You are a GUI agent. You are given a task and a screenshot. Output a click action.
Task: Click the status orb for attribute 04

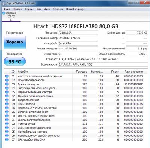(x=7, y=88)
